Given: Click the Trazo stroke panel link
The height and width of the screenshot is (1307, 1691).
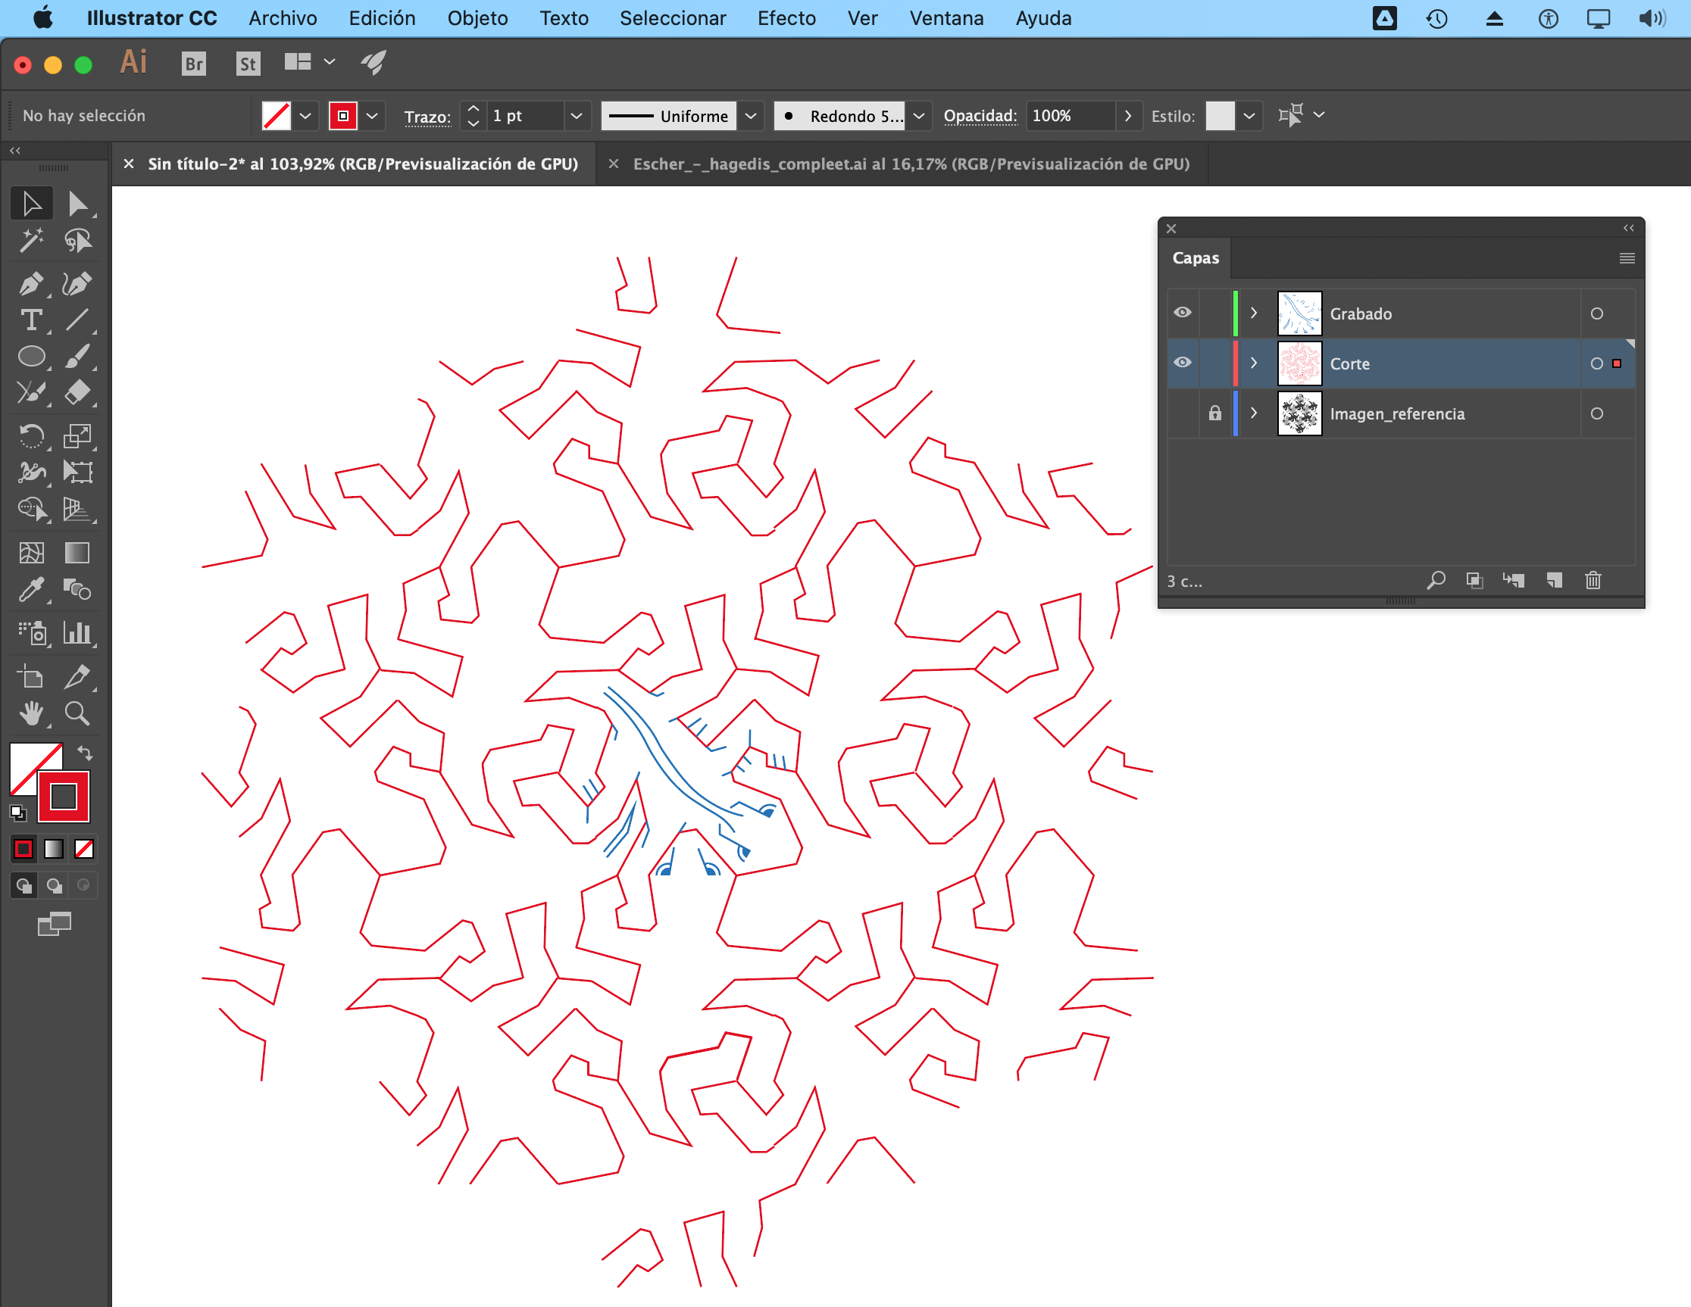Looking at the screenshot, I should (x=427, y=117).
